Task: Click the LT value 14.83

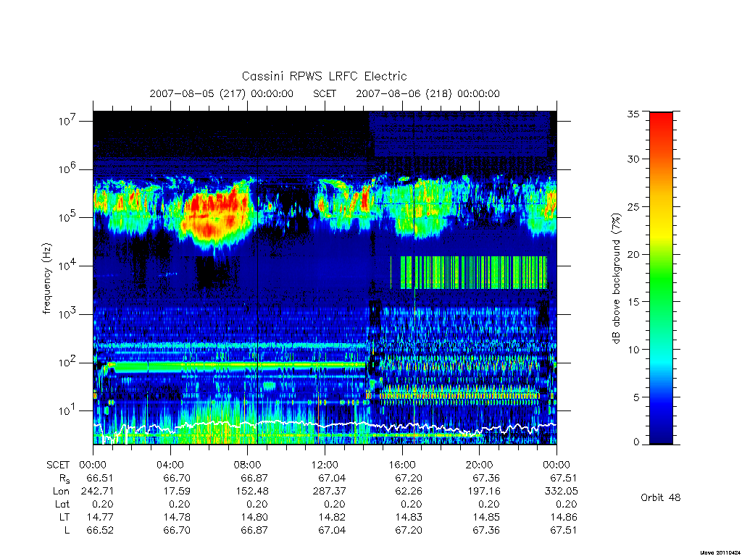Action: tap(409, 517)
